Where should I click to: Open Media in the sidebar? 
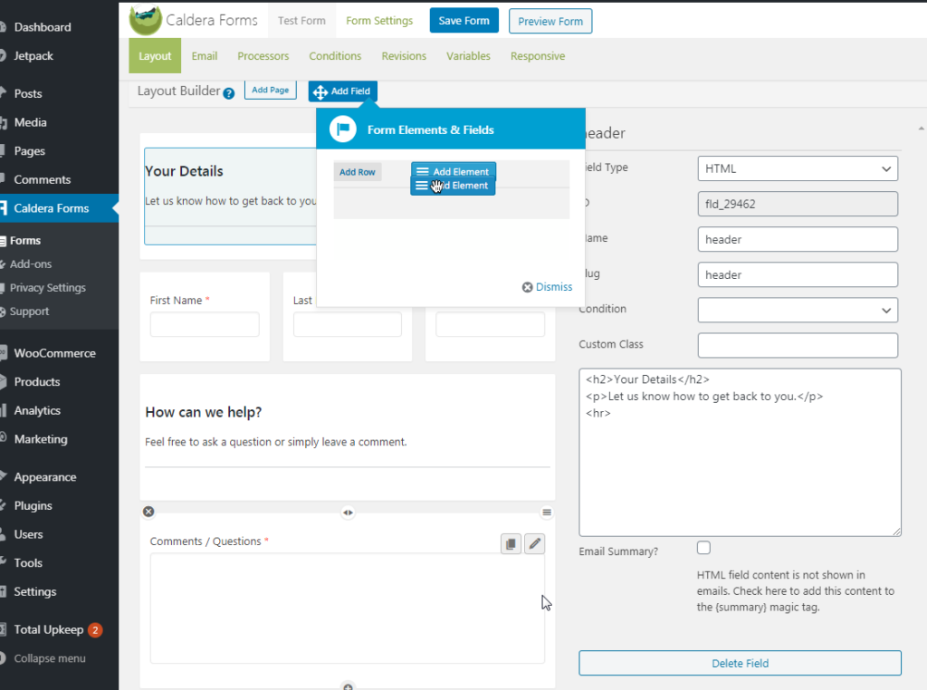coord(30,122)
